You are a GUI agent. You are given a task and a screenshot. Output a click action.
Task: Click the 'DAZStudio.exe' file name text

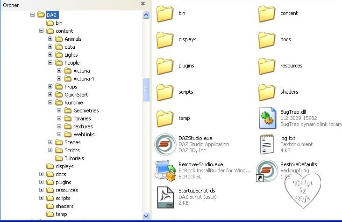195,138
